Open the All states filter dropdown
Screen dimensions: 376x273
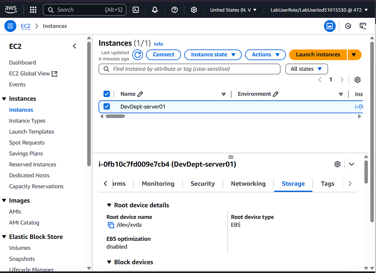click(306, 69)
